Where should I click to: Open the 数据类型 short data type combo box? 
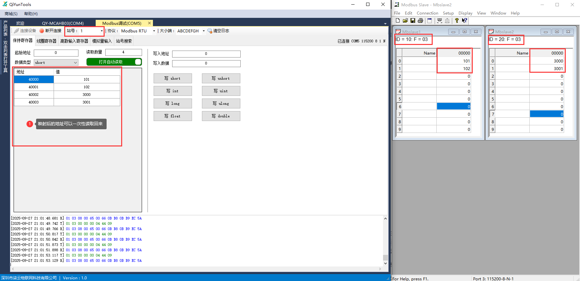75,62
